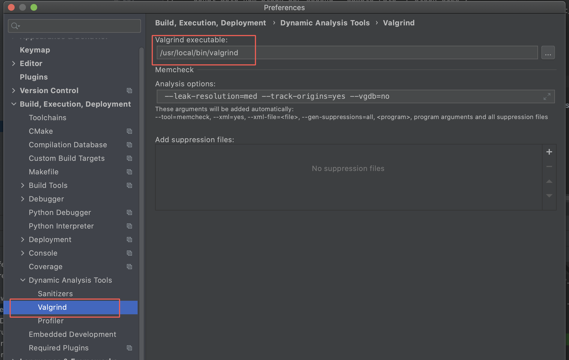Click project-level icon next to Deployment
Viewport: 569px width, 360px height.
pos(129,240)
